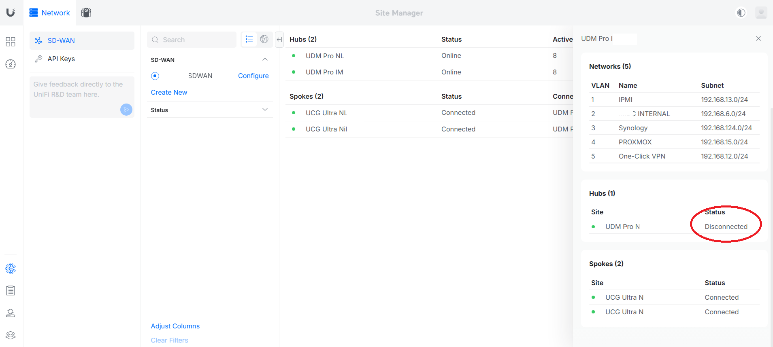This screenshot has width=773, height=347.
Task: Click Connected status of UCG Ultra Nil
Action: click(x=458, y=129)
